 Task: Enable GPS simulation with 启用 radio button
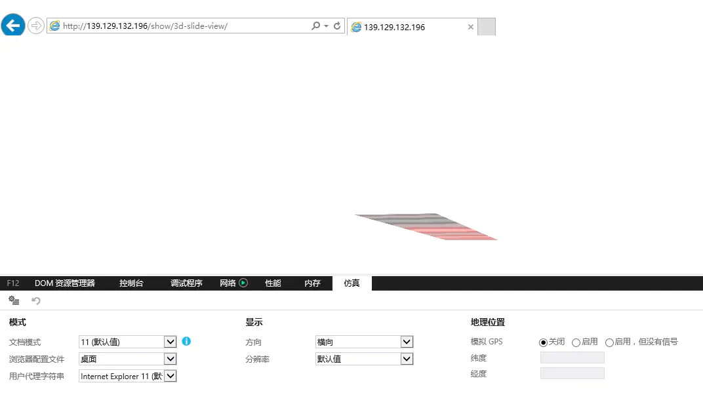coord(575,342)
